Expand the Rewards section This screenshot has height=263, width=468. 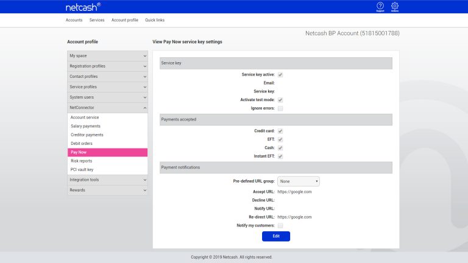pyautogui.click(x=107, y=190)
